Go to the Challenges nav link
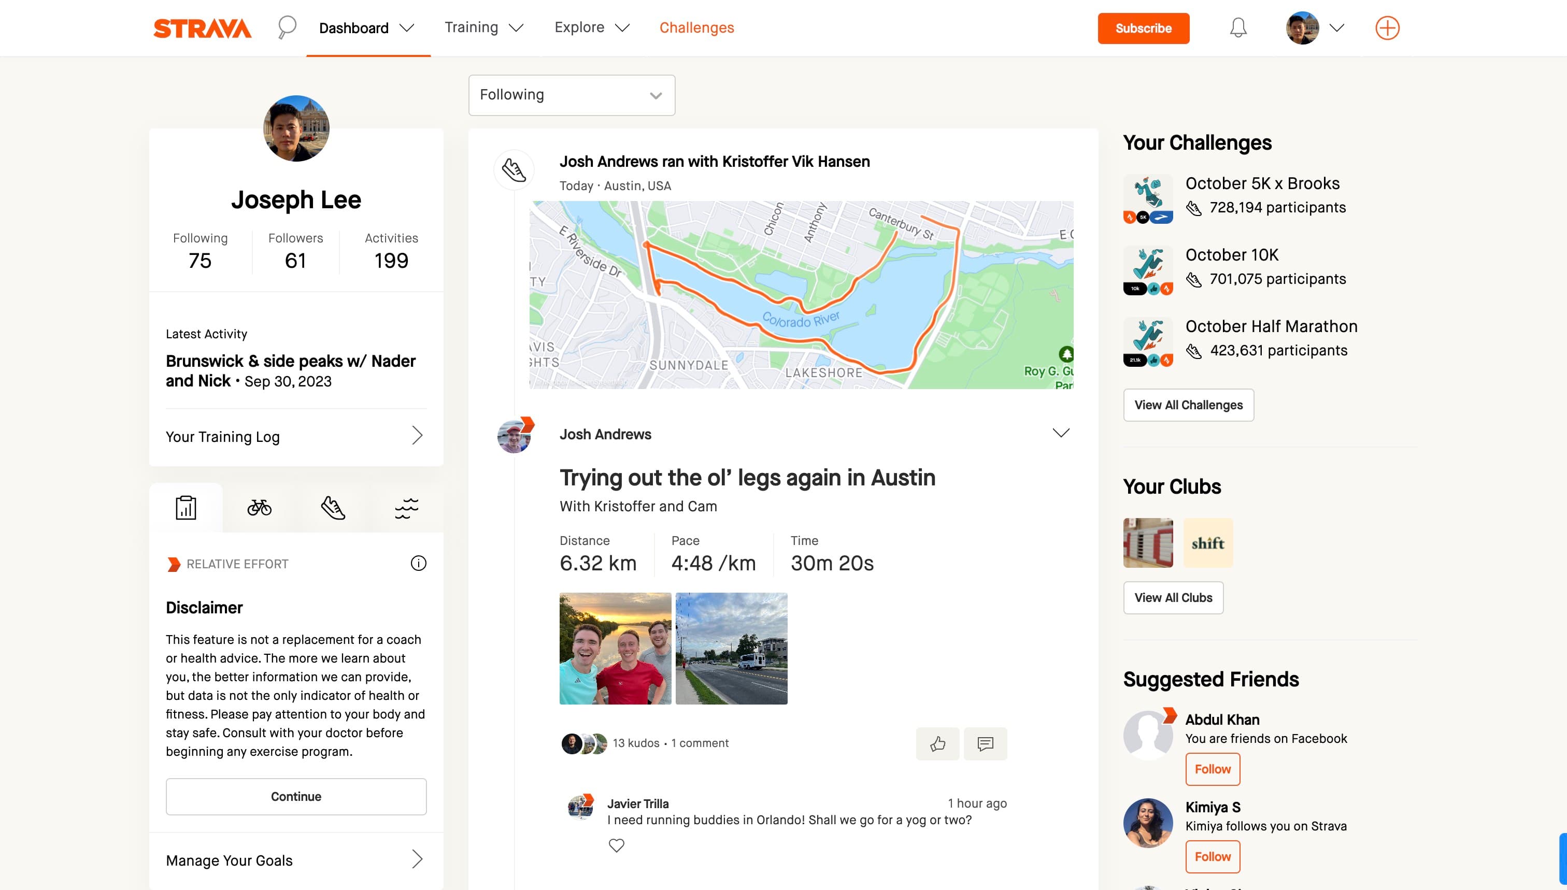1567x890 pixels. [x=696, y=27]
